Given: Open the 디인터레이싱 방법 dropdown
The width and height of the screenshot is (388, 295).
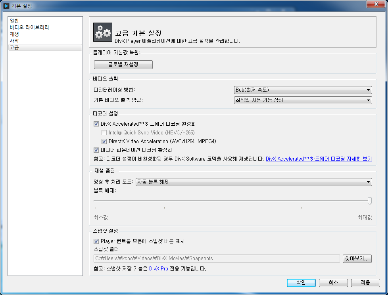Looking at the screenshot, I should [x=303, y=90].
